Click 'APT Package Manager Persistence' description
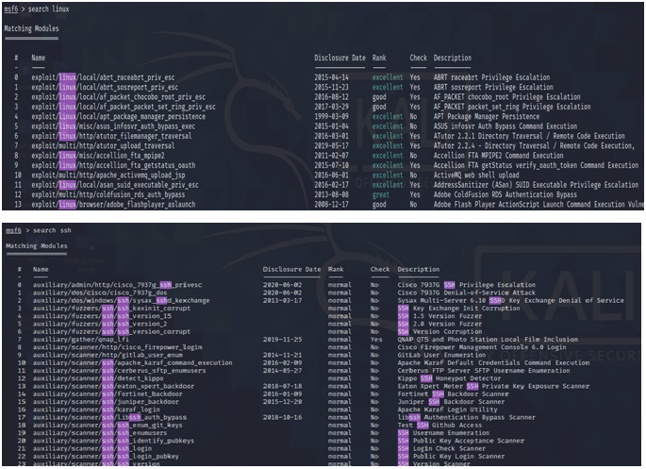The width and height of the screenshot is (646, 469). coord(486,117)
